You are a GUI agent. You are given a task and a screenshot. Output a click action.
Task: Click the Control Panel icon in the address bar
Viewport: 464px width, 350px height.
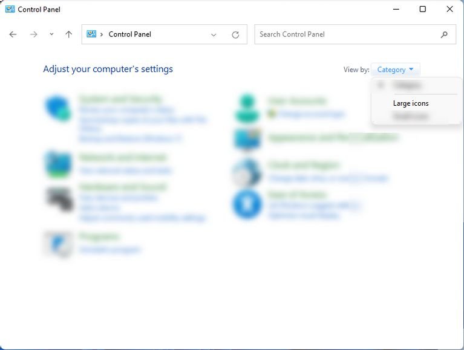click(91, 34)
